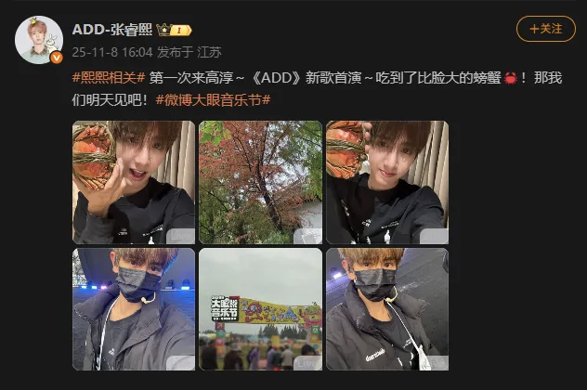Click Live badge on the tree photo
This screenshot has height=390, width=587.
[307, 236]
